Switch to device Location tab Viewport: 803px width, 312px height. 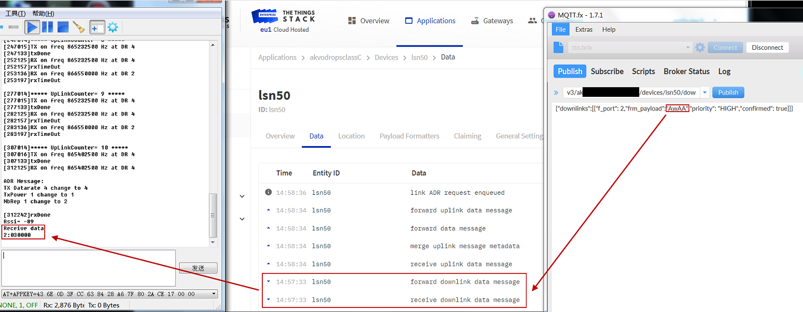coord(351,136)
